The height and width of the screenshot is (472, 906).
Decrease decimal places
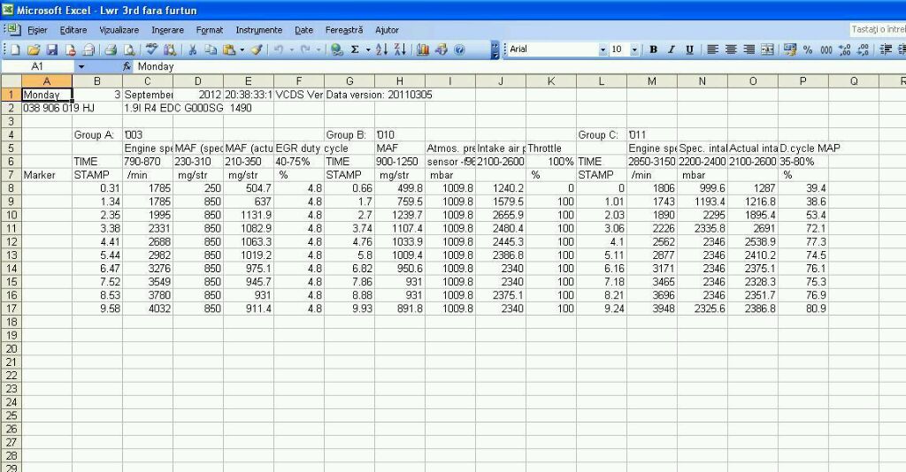[864, 49]
